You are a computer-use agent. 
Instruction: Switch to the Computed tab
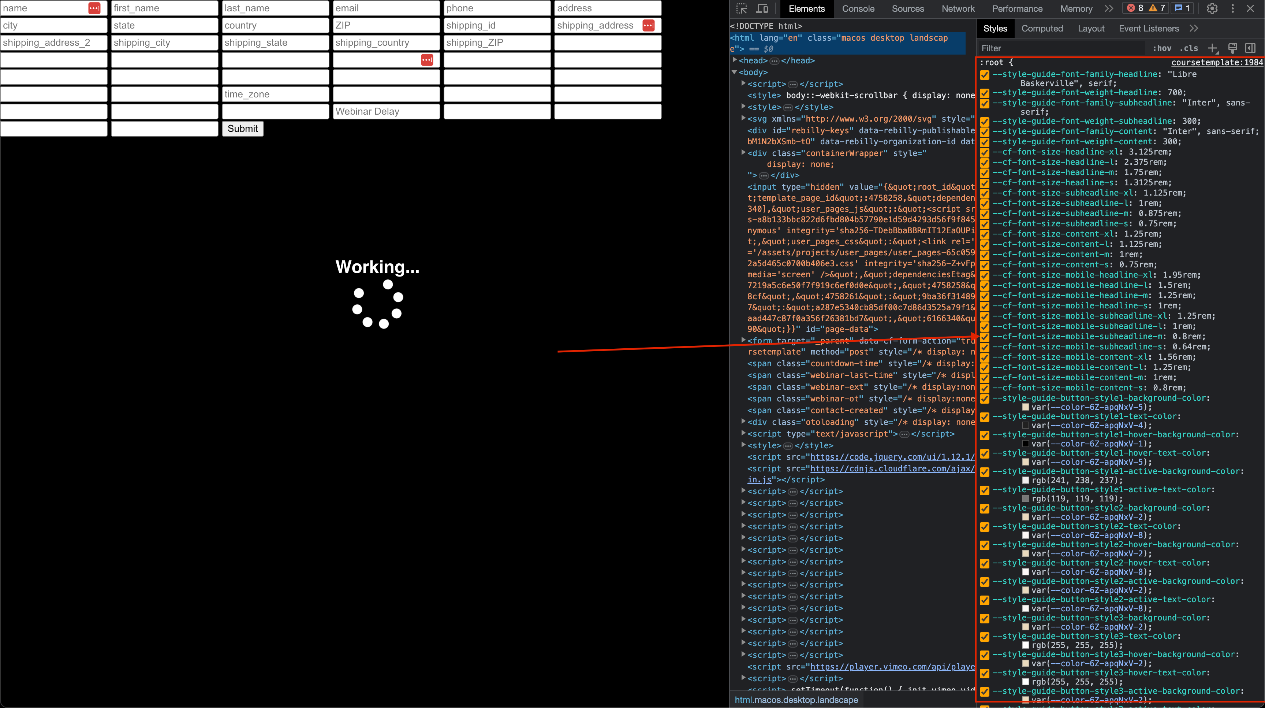[1042, 29]
